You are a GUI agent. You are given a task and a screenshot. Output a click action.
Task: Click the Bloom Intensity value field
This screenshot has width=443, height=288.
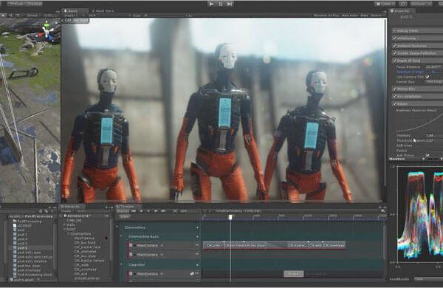(434, 136)
